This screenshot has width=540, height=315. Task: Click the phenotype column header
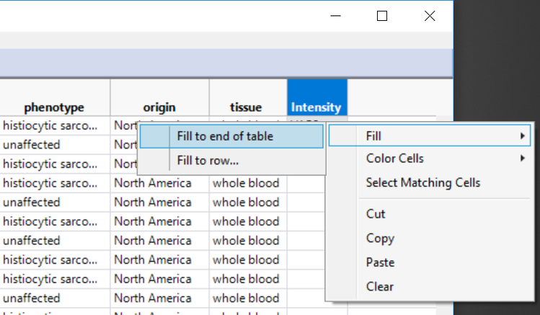(x=54, y=107)
